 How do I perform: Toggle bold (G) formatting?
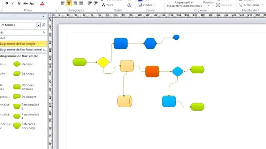(x=7, y=3)
